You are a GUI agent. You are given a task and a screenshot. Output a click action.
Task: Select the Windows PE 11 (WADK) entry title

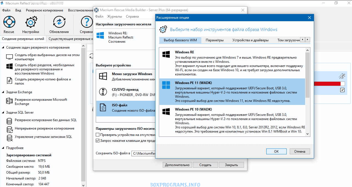click(193, 83)
